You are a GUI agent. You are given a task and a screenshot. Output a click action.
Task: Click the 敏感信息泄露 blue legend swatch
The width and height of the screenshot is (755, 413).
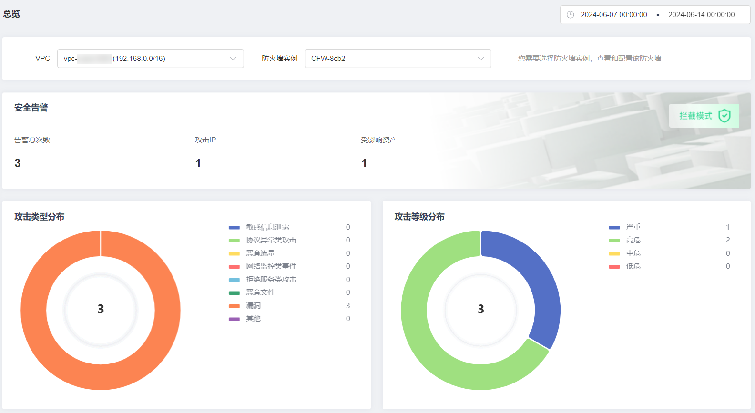[234, 228]
